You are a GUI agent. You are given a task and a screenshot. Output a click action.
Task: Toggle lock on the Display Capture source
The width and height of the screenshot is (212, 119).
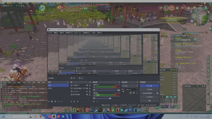click(90, 95)
